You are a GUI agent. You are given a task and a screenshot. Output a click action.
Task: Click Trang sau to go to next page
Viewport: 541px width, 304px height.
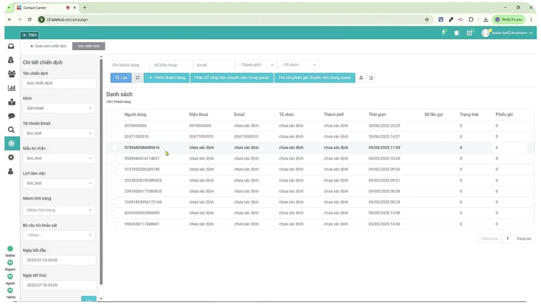point(523,239)
